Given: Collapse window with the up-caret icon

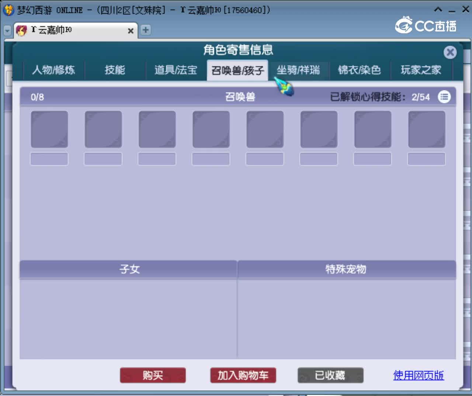Looking at the screenshot, I should tap(438, 10).
